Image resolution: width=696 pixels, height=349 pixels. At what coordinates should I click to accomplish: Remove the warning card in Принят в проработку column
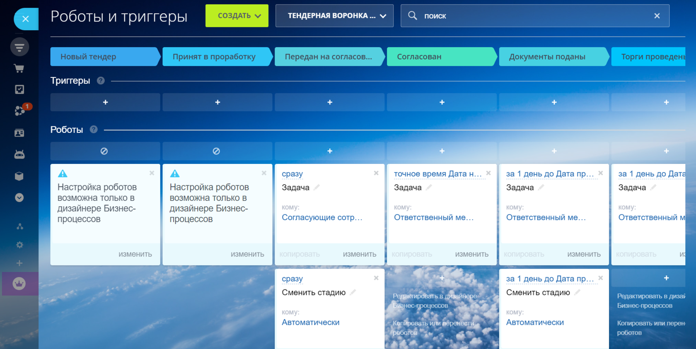click(x=264, y=173)
